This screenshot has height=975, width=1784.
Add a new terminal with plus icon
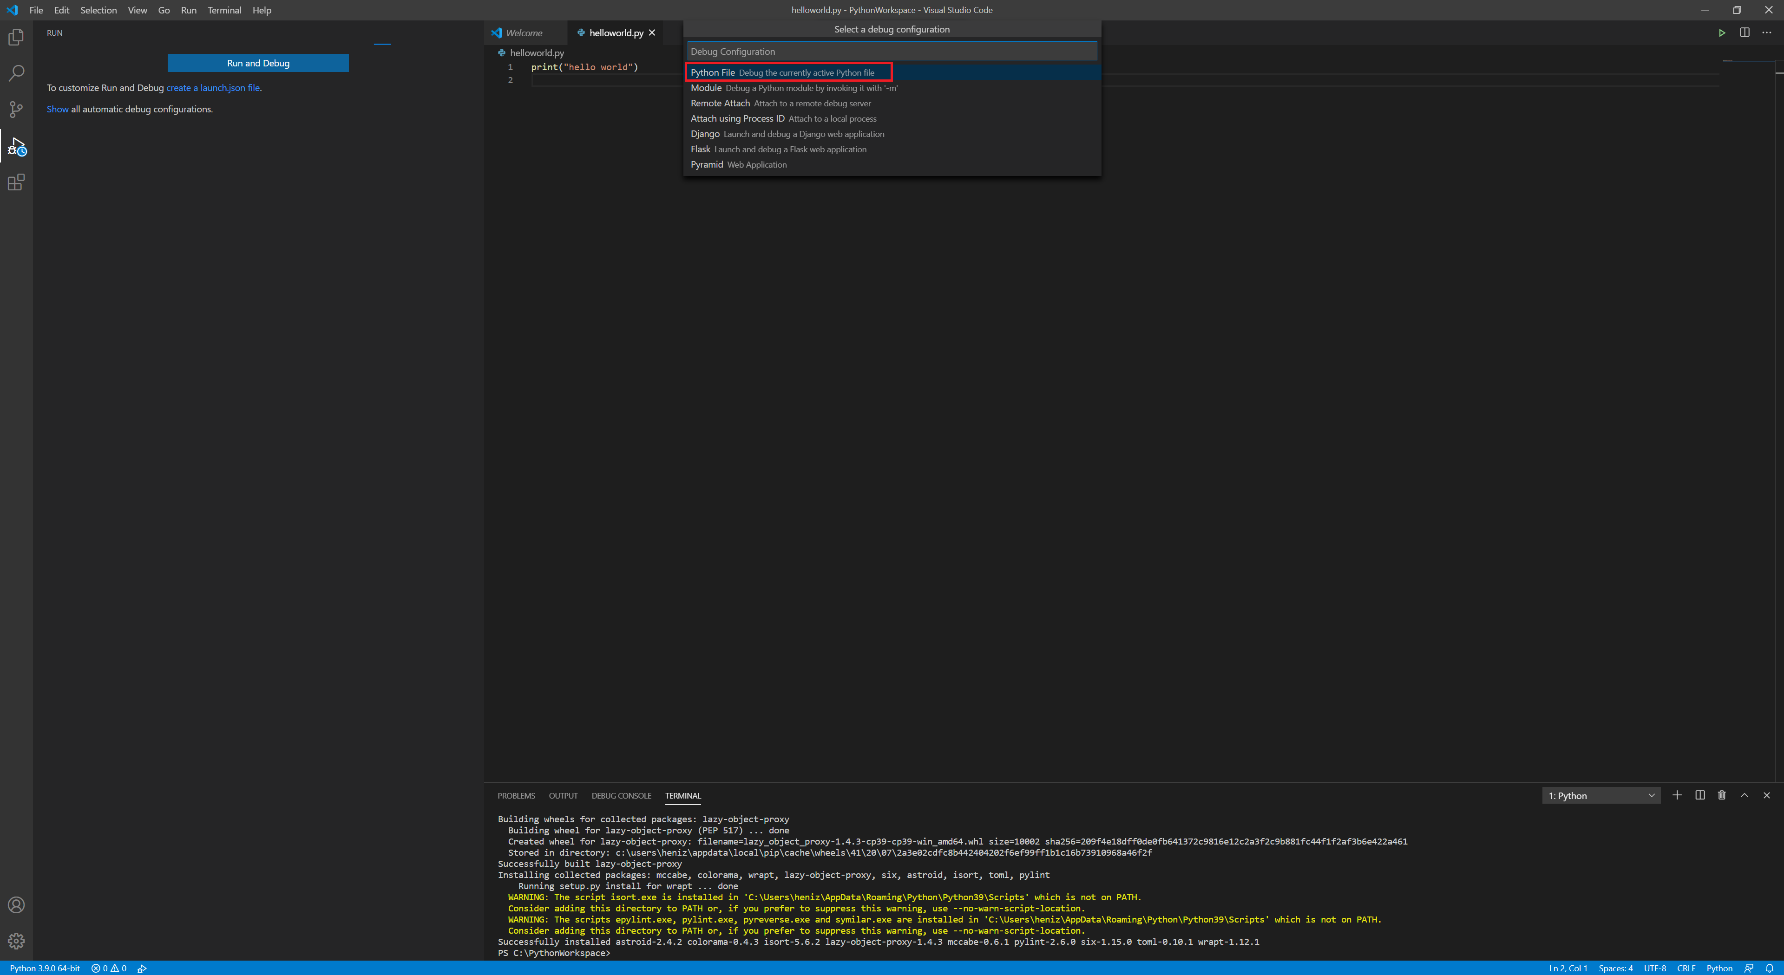pyautogui.click(x=1677, y=795)
